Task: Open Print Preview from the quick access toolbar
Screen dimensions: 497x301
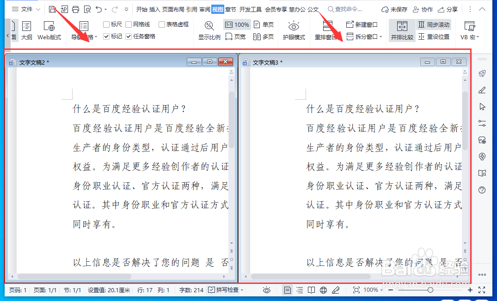Action: click(x=87, y=9)
